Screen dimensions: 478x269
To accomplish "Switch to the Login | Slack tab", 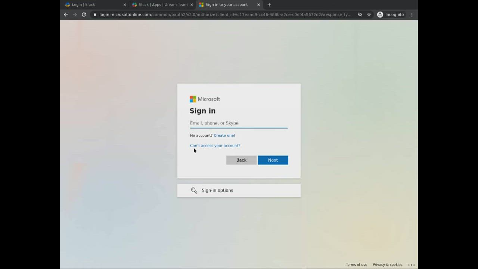I will (95, 4).
